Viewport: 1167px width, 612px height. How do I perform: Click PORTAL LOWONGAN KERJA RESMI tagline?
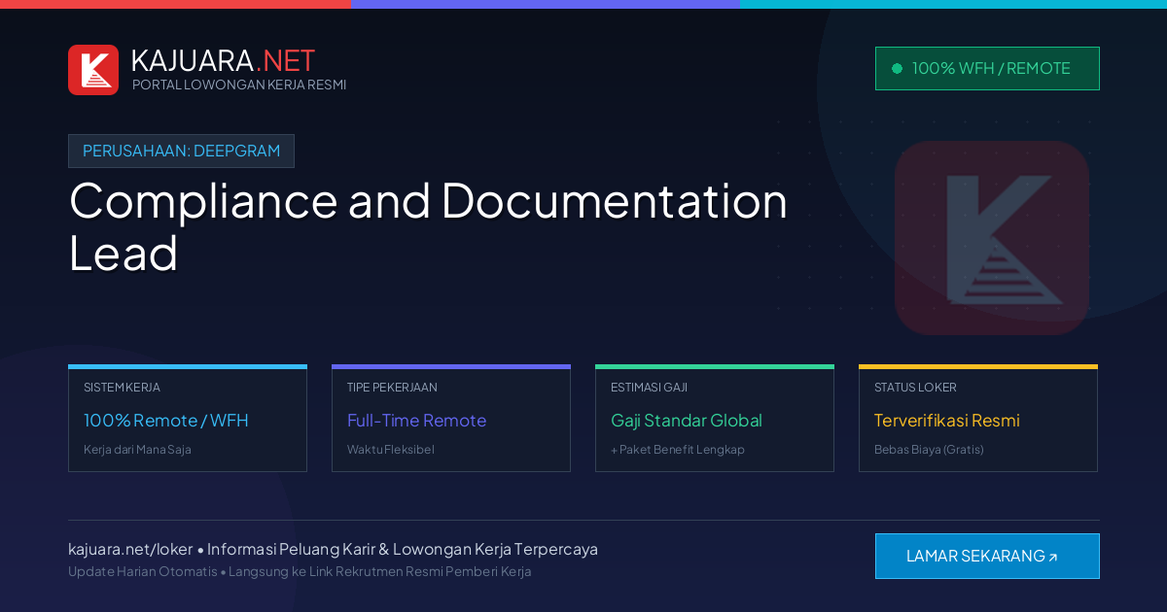coord(239,85)
